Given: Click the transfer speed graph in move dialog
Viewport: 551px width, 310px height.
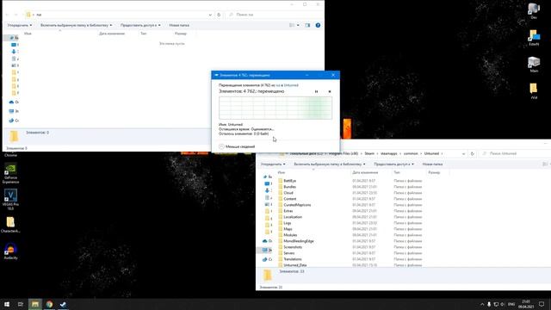Looking at the screenshot, I should (275, 108).
